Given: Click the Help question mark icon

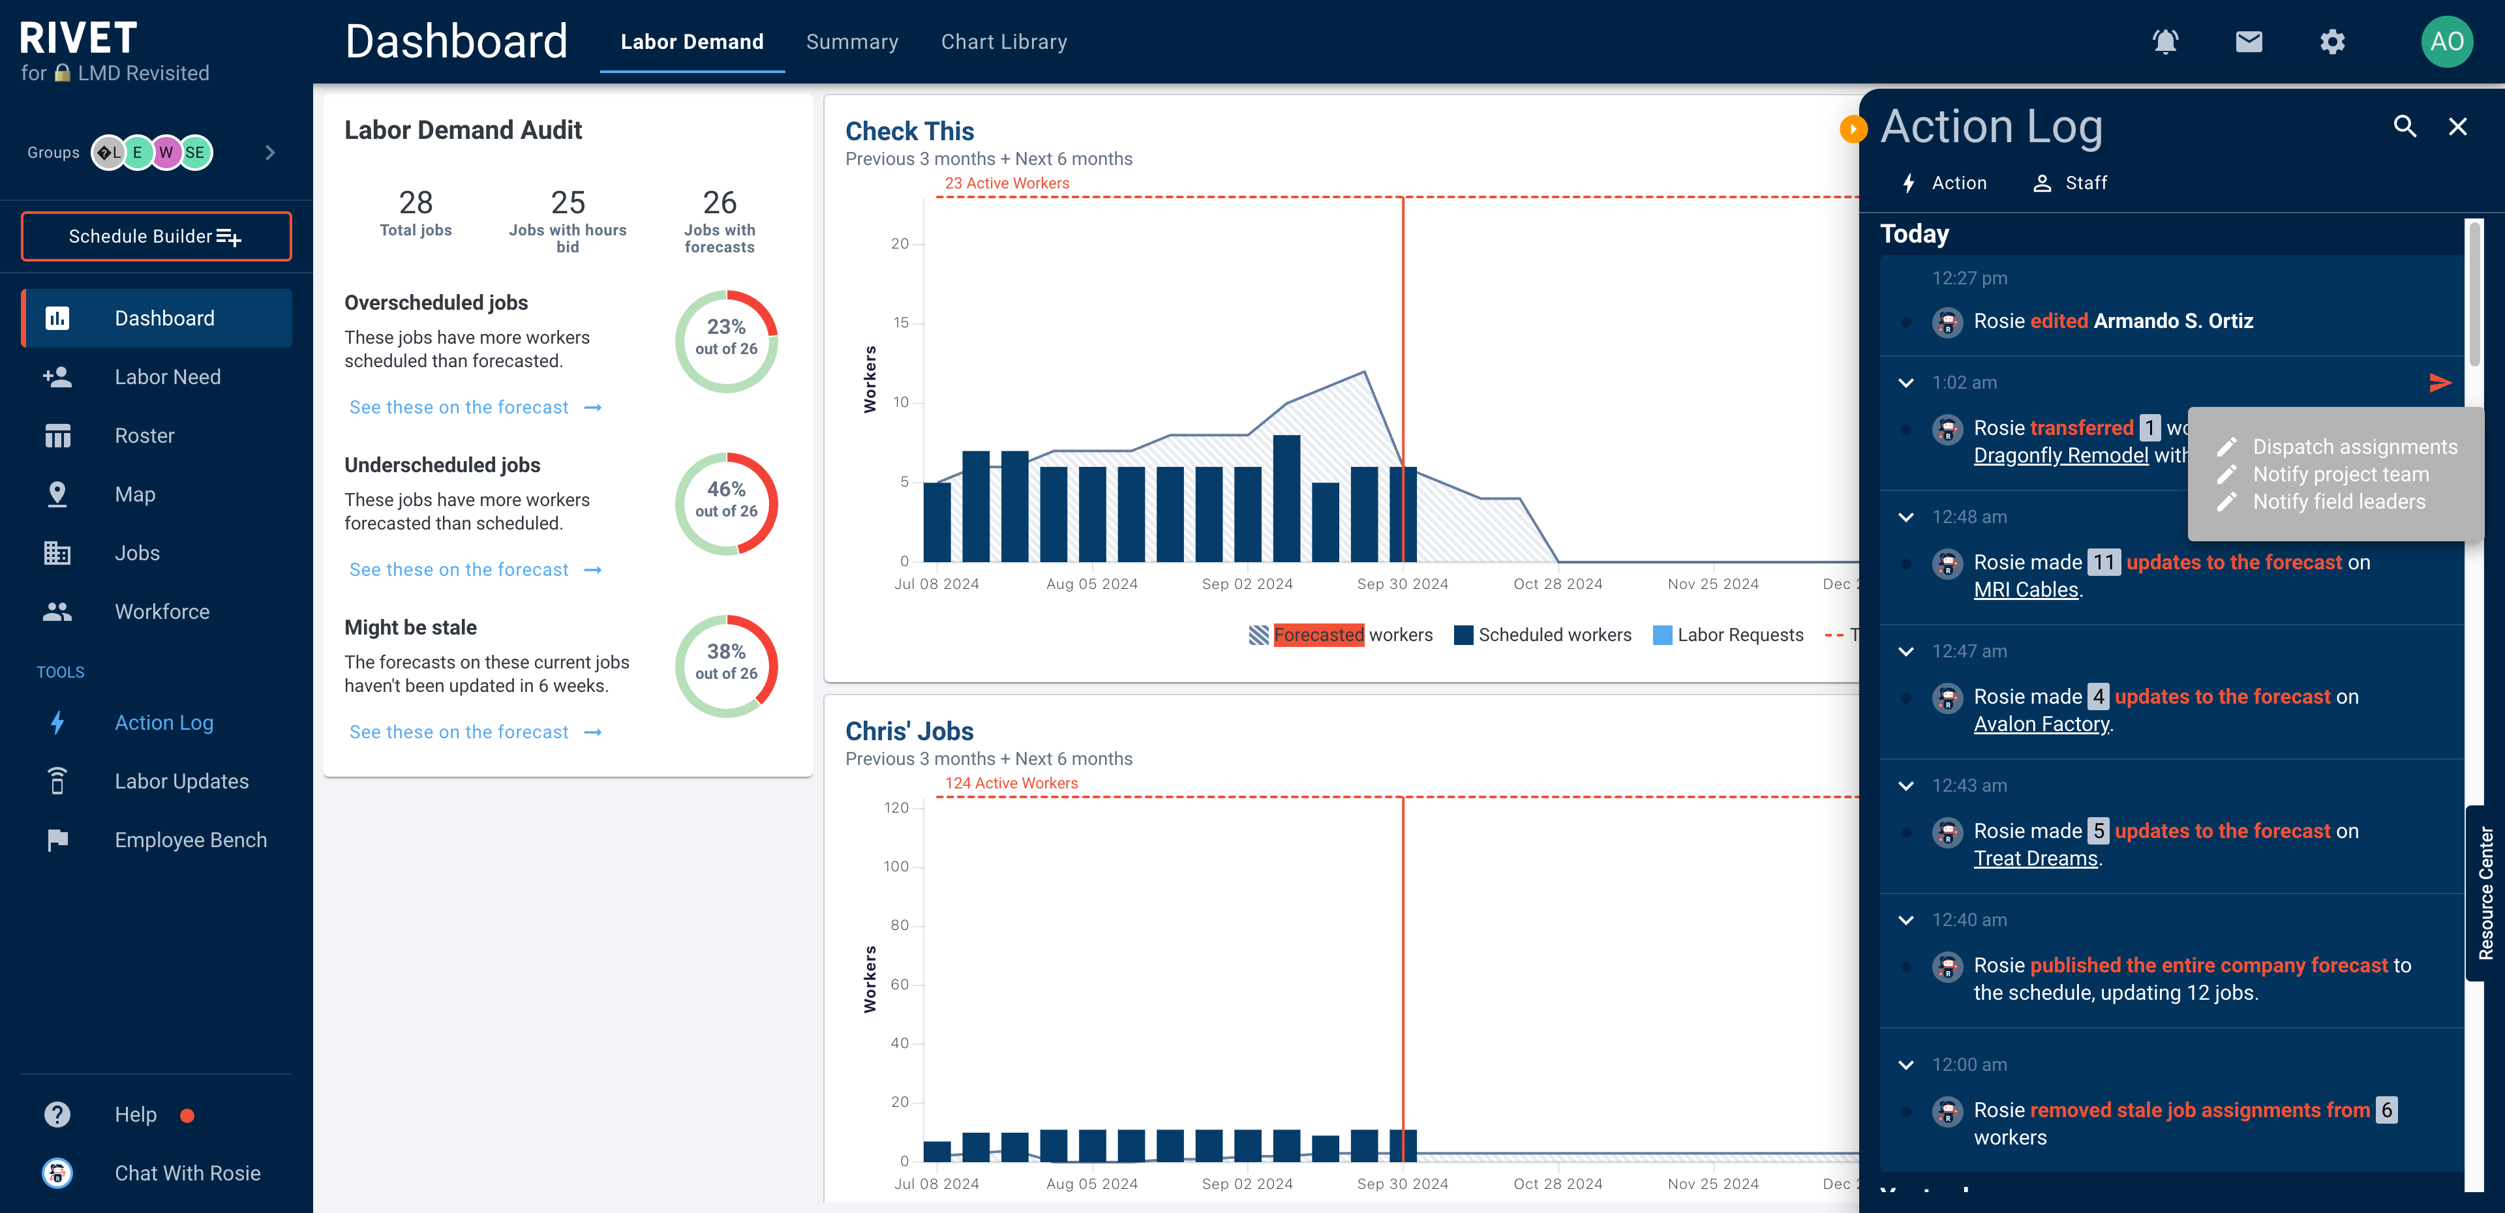Looking at the screenshot, I should coord(57,1114).
